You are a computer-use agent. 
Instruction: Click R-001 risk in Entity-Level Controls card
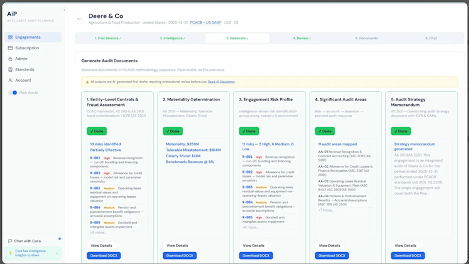[117, 162]
